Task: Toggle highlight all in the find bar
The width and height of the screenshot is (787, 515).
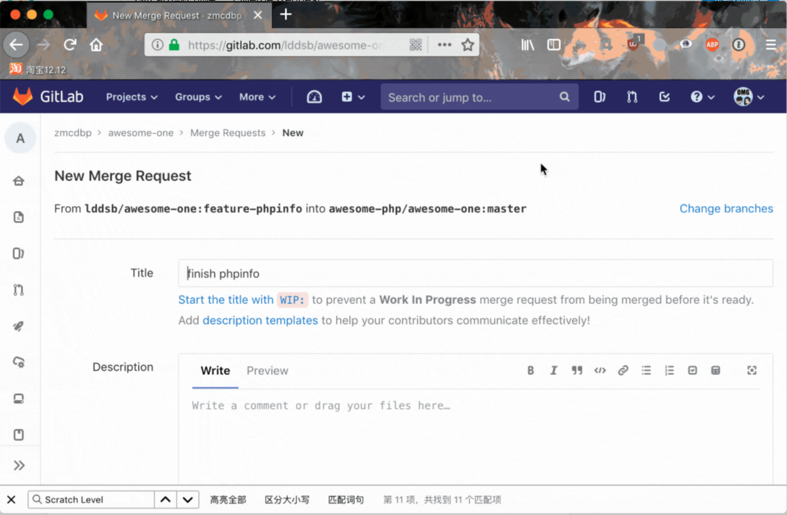Action: [228, 500]
